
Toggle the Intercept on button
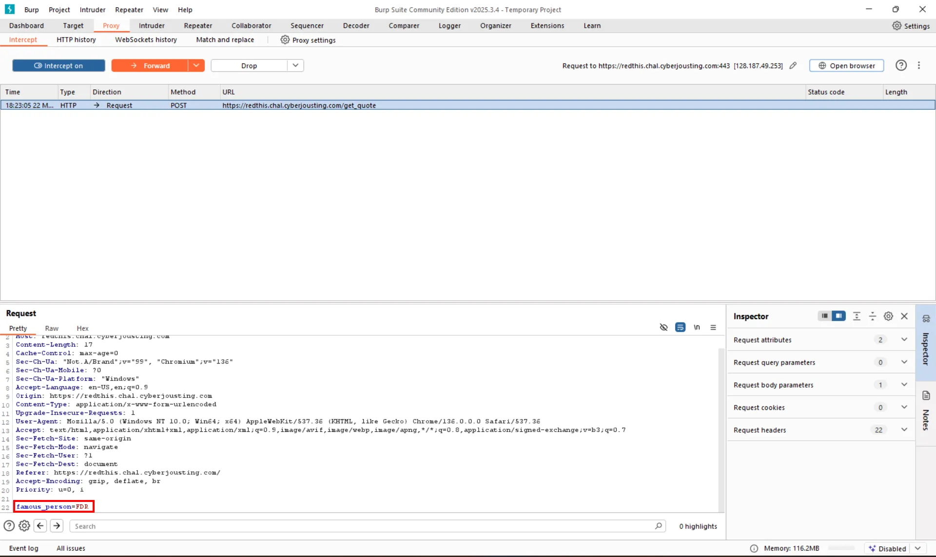click(58, 65)
